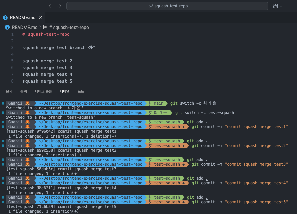Click line number 1 in the gutter
The image size is (297, 214).
[x=12, y=34]
